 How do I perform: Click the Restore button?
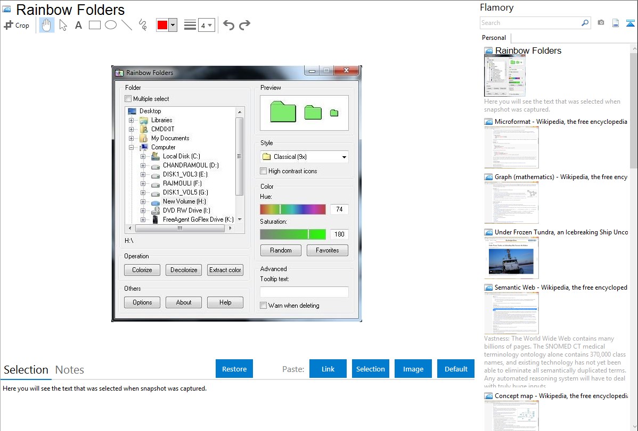[x=234, y=369]
